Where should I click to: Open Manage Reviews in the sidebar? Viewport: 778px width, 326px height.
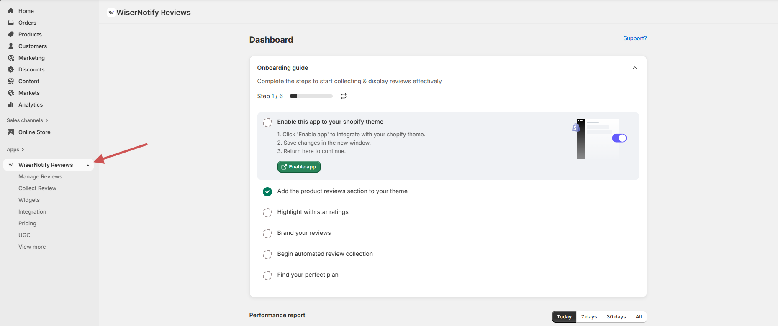[x=40, y=177]
